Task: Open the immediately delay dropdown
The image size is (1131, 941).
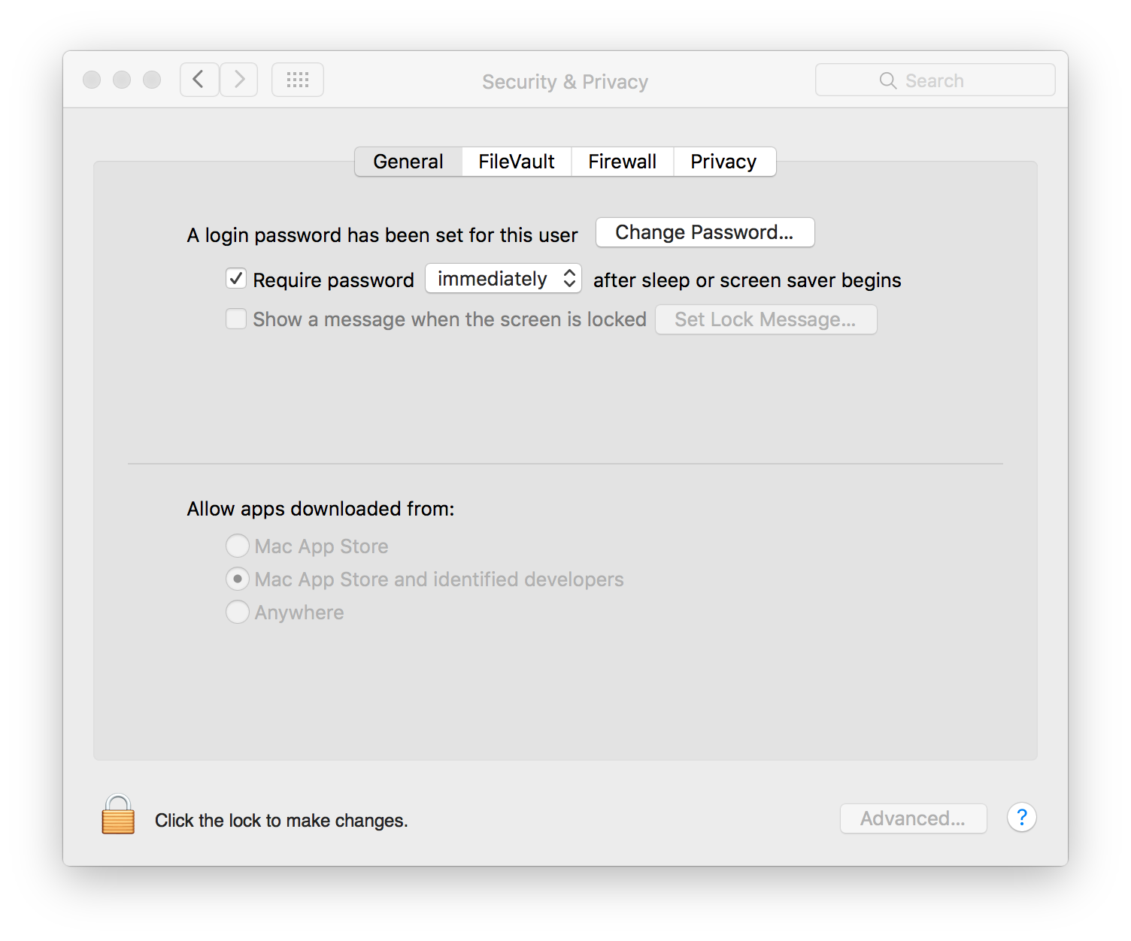Action: point(503,279)
